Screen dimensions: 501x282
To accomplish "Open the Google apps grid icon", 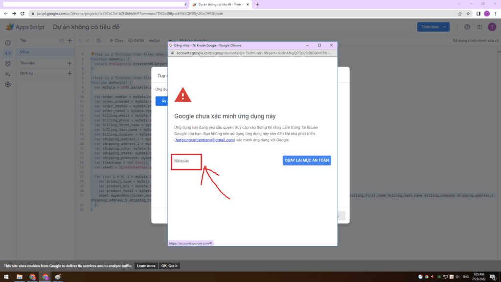I will click(x=479, y=27).
